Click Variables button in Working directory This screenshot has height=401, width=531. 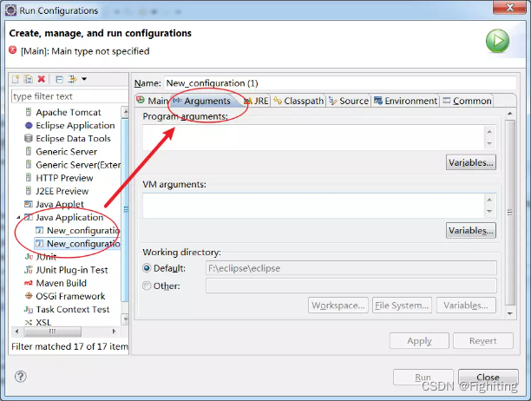coord(466,306)
